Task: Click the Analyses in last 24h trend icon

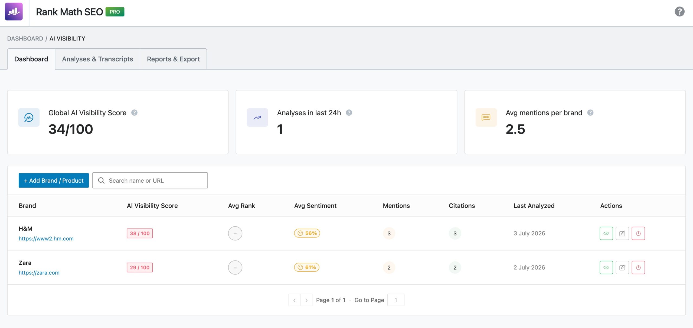Action: coord(257,118)
